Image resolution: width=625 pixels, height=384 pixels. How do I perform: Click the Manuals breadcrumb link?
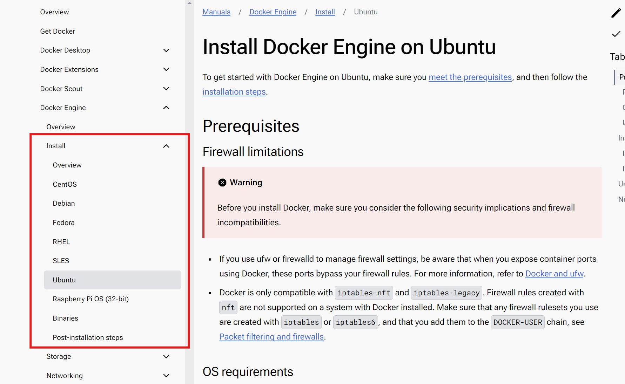216,12
